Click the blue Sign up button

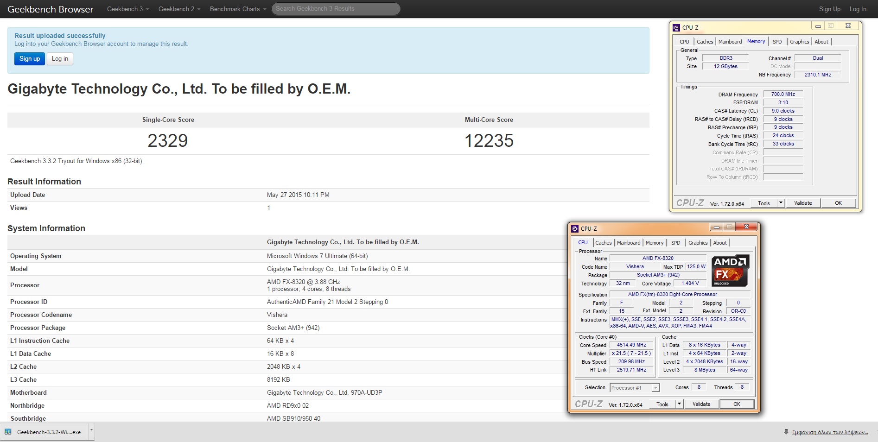(30, 59)
